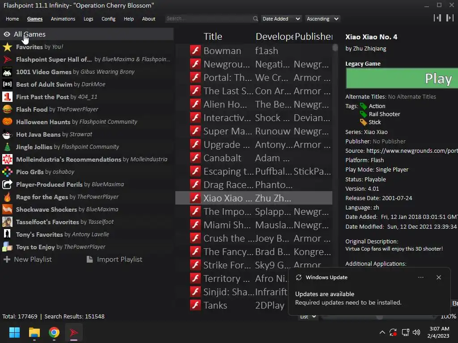Toggle the All Games eye icon
Screen dimensions: 458x343
pyautogui.click(x=7, y=34)
